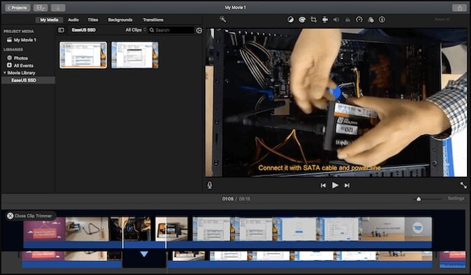Collapse the iMovie Library tree
The width and height of the screenshot is (471, 275).
tap(5, 73)
